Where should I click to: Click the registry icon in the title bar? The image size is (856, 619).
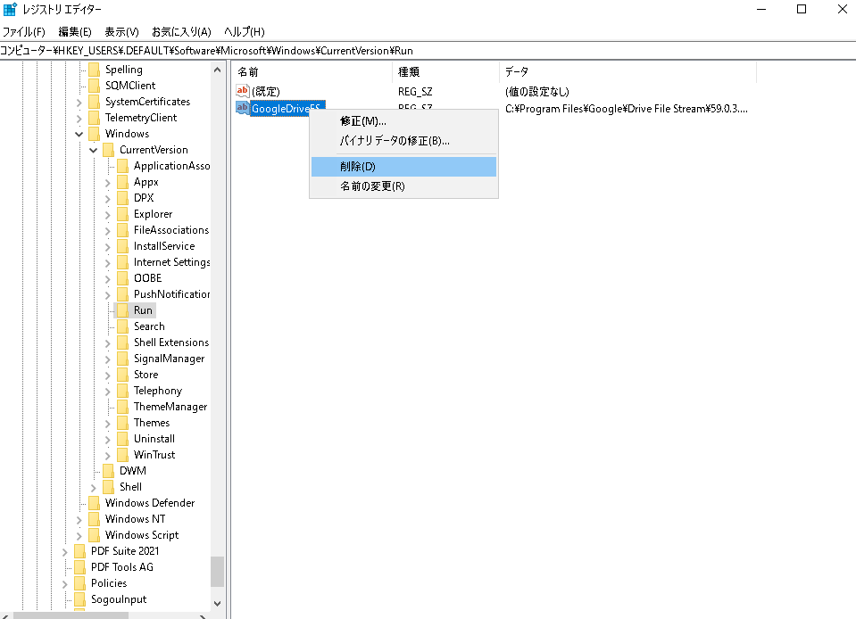point(9,9)
